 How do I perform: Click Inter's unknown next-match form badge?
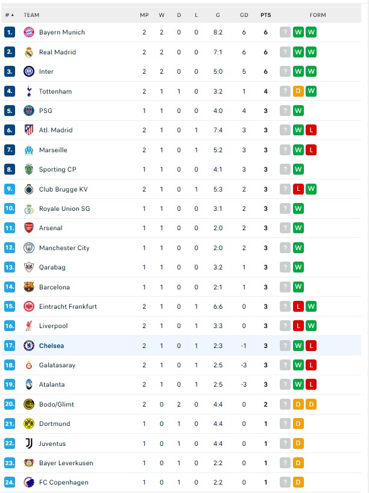click(x=285, y=72)
